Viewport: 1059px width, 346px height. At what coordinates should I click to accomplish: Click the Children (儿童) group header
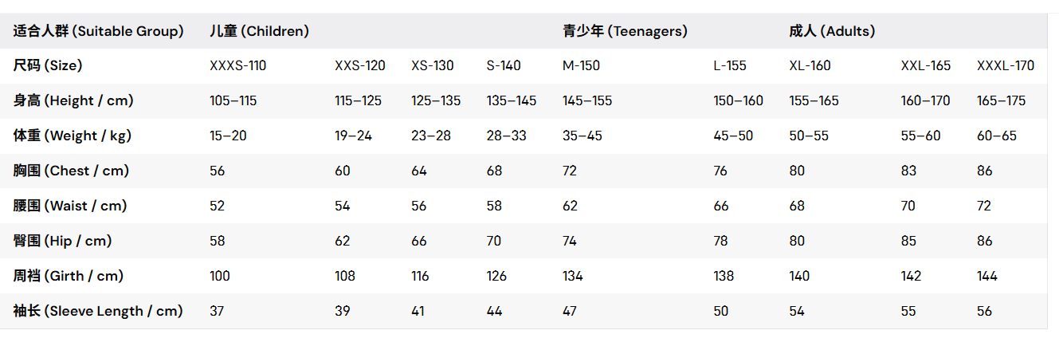pyautogui.click(x=259, y=32)
